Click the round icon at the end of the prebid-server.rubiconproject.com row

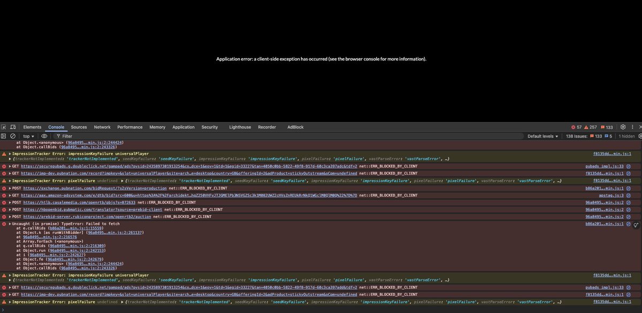click(x=629, y=217)
